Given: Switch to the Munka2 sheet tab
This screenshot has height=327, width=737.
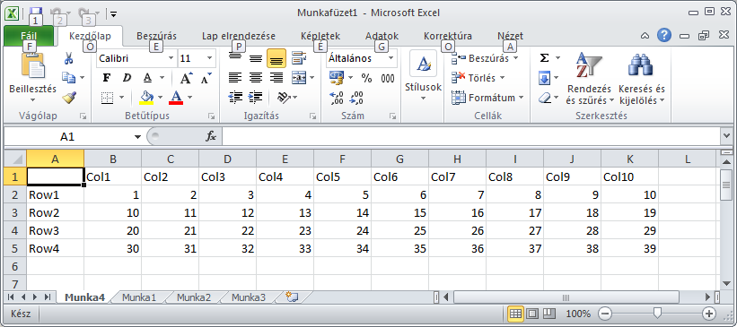Looking at the screenshot, I should click(194, 297).
